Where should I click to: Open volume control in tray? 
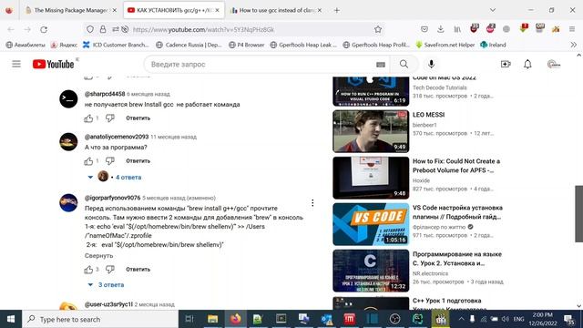click(x=505, y=319)
